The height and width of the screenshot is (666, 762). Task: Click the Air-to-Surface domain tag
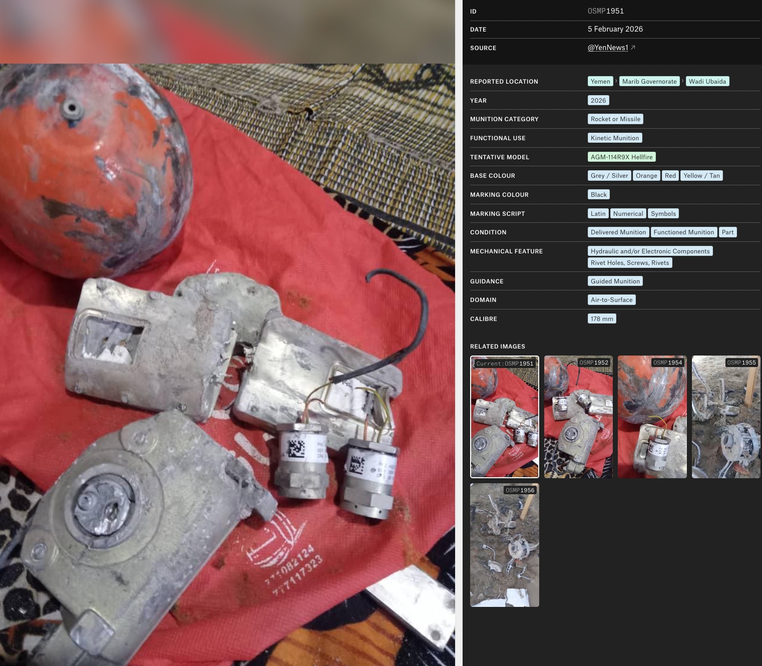coord(611,300)
